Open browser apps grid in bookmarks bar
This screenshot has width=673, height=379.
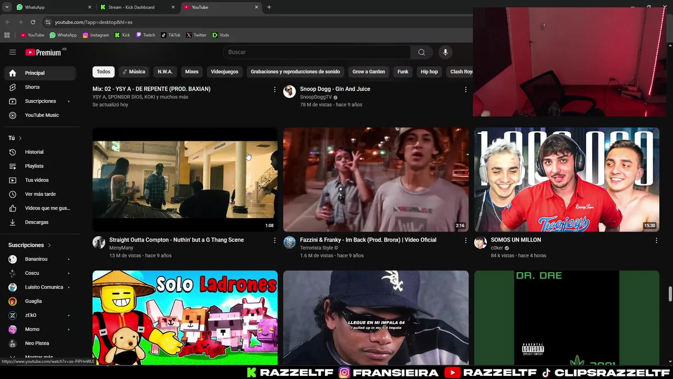coord(7,35)
